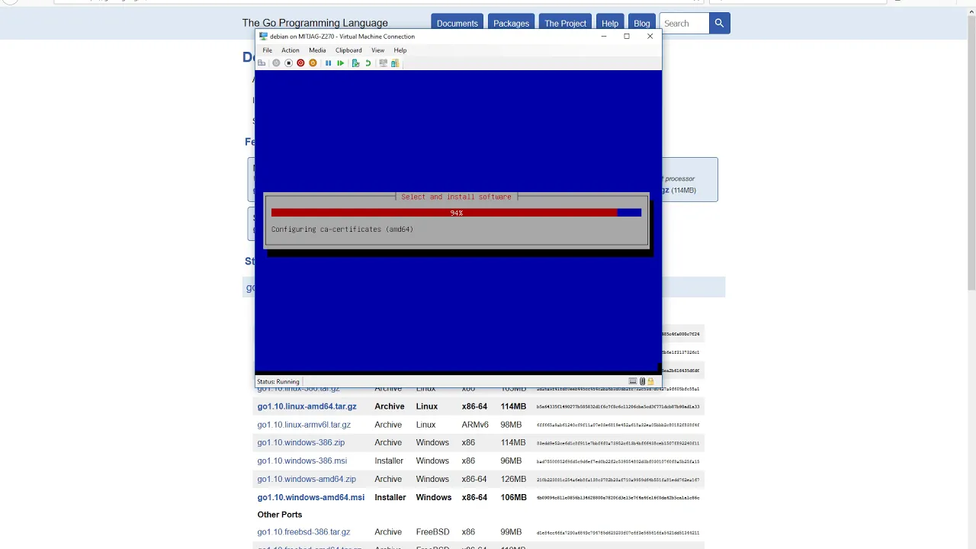
Task: Open the Clipboard menu
Action: tap(348, 50)
